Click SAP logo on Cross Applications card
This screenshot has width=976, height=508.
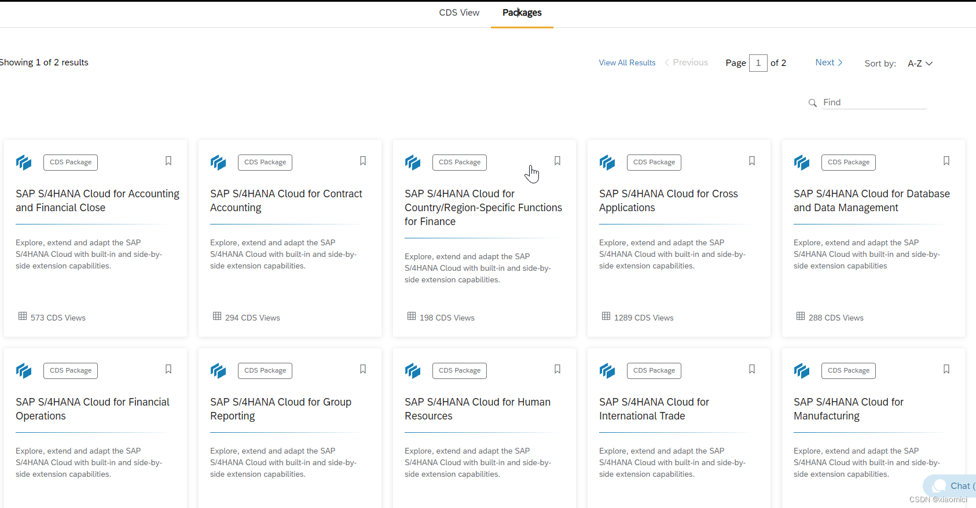(x=607, y=163)
